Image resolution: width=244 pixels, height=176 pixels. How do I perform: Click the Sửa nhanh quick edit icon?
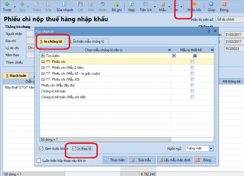point(64,4)
